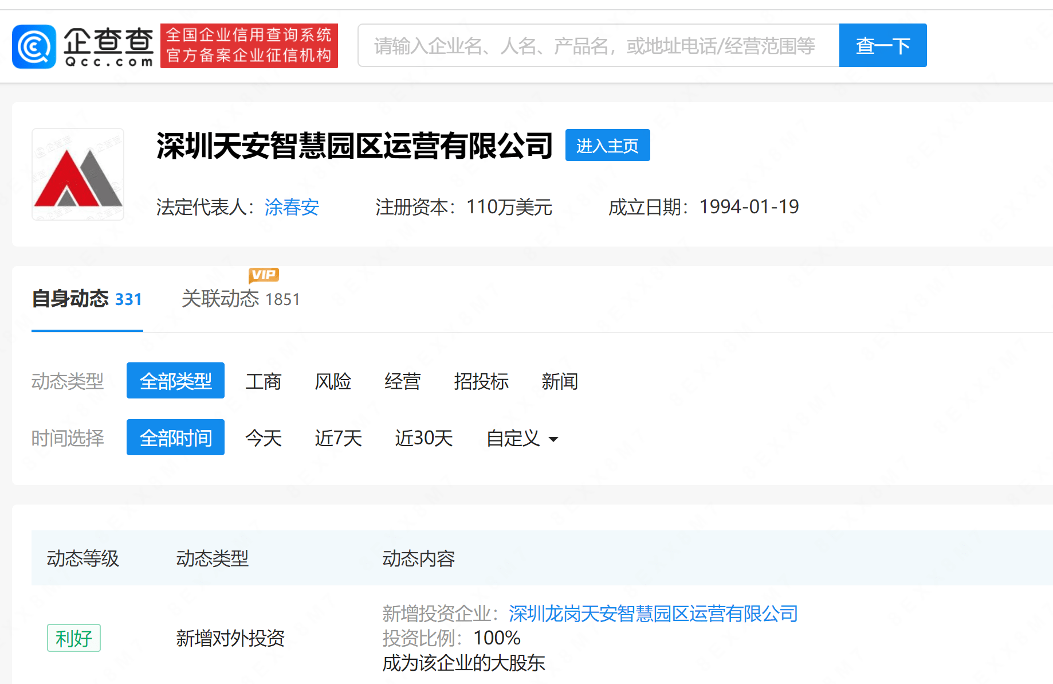Open the company logo thumbnail
The height and width of the screenshot is (684, 1053).
pyautogui.click(x=78, y=174)
